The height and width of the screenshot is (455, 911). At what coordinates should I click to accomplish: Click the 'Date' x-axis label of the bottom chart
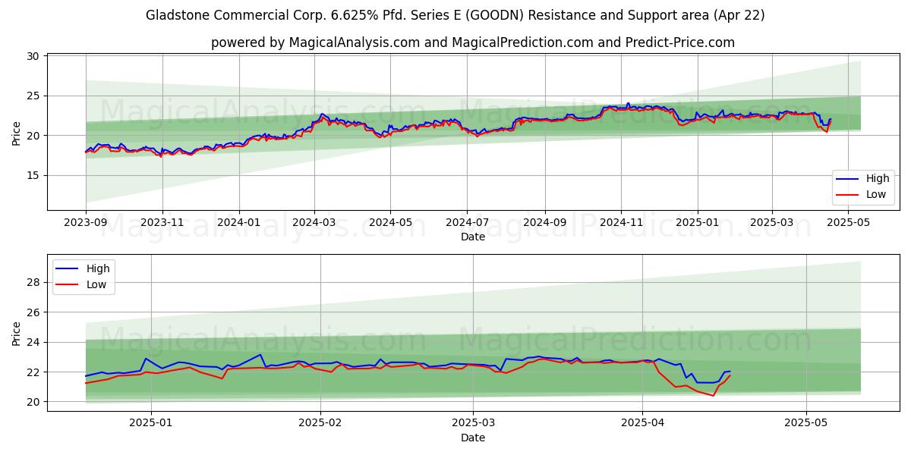coord(473,438)
